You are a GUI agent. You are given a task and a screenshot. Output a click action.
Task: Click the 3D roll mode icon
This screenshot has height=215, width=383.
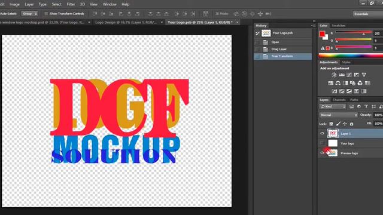pos(245,14)
